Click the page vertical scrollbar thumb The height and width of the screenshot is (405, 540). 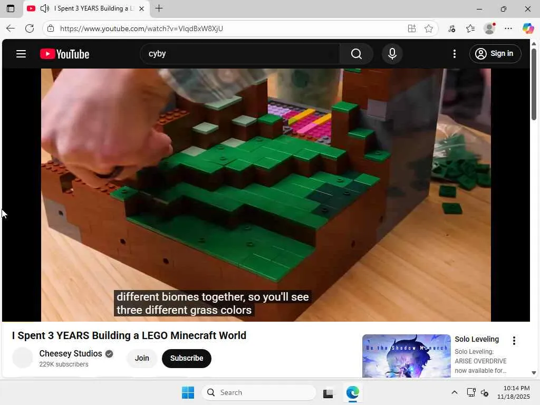coord(534,84)
